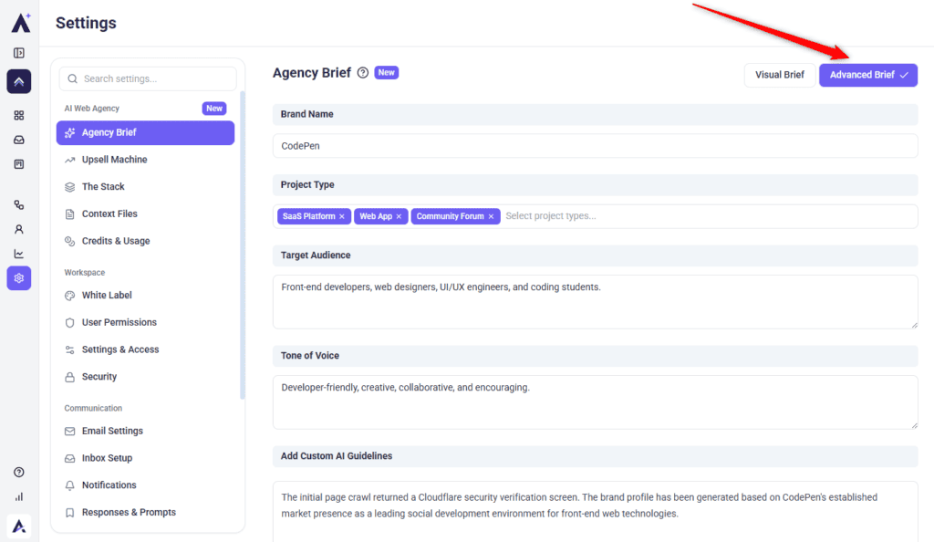The image size is (934, 542).
Task: Remove the Web App tag
Action: point(400,216)
